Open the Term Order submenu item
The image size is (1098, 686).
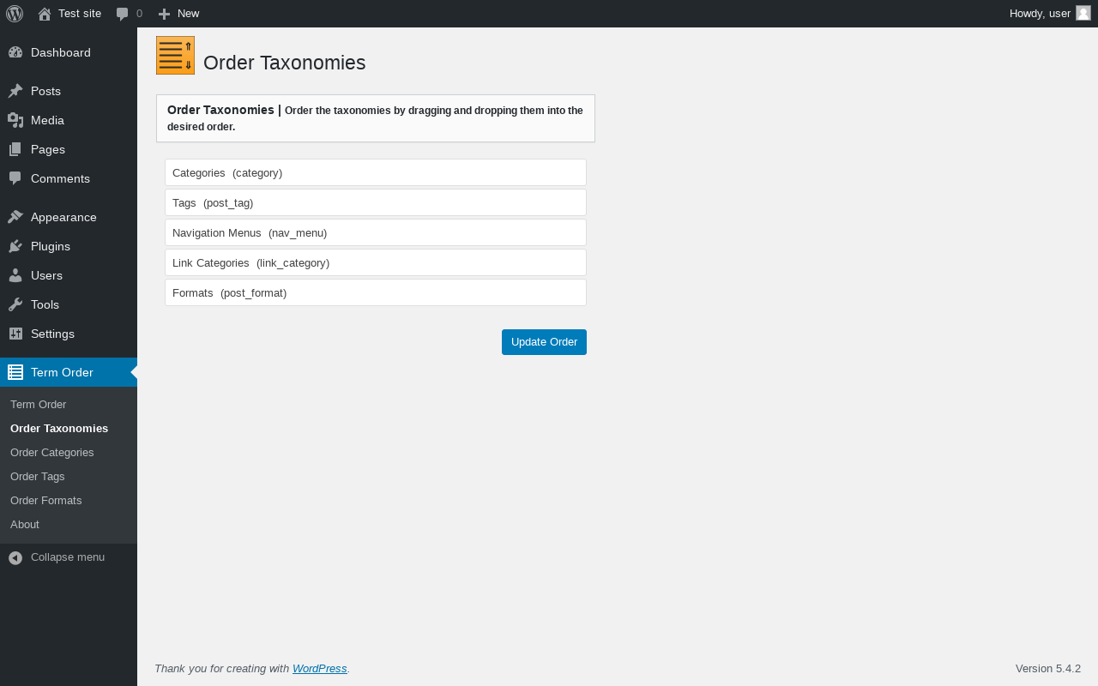pos(38,404)
